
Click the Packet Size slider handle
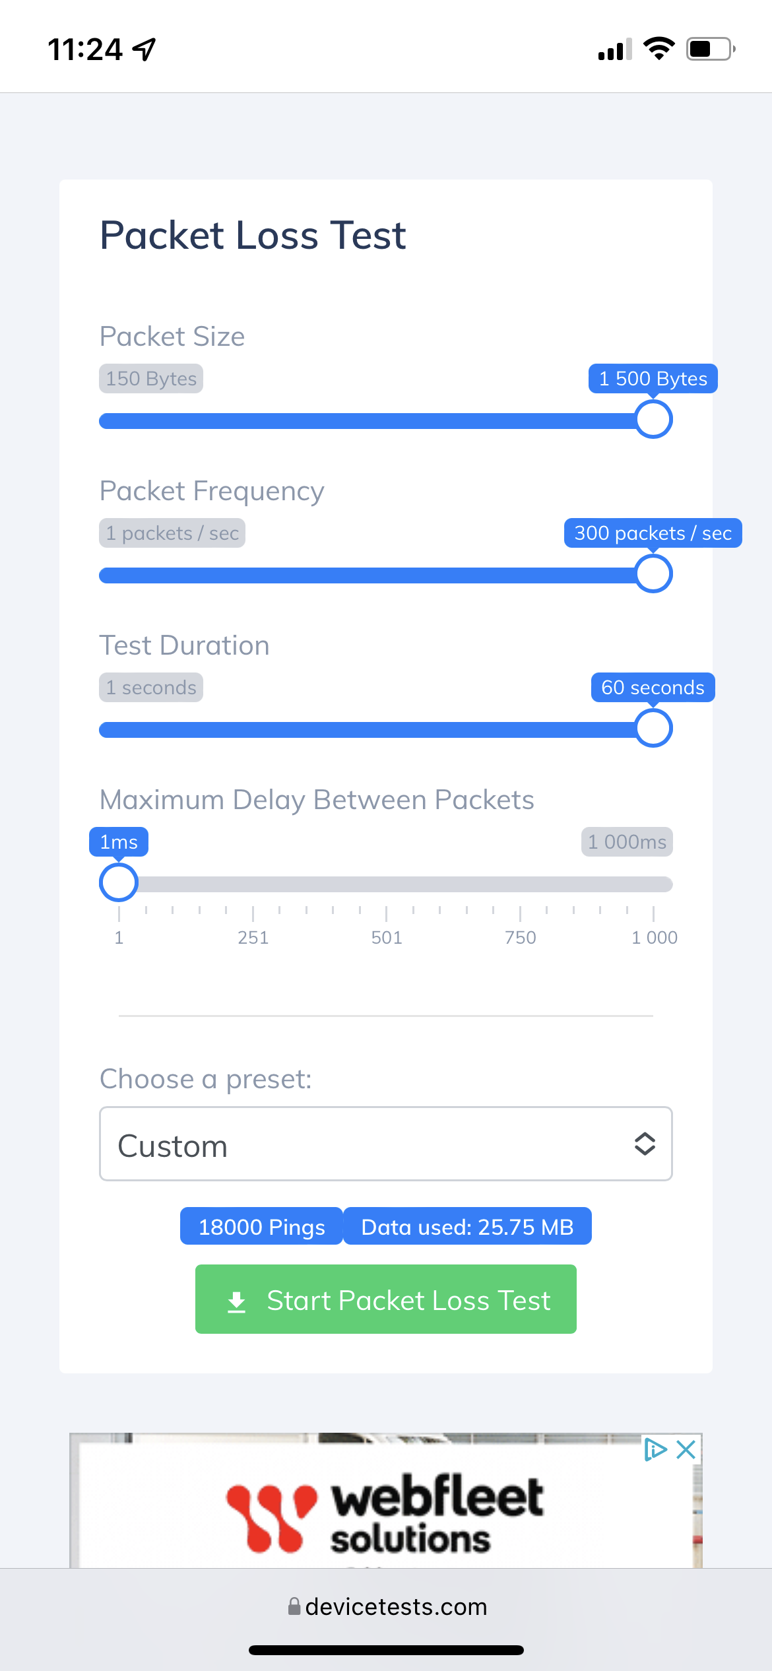click(653, 420)
